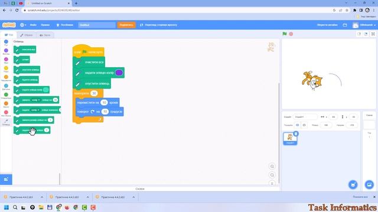Click the zoom in button in workspace
Screen dimensions: 378x212
coord(272,166)
